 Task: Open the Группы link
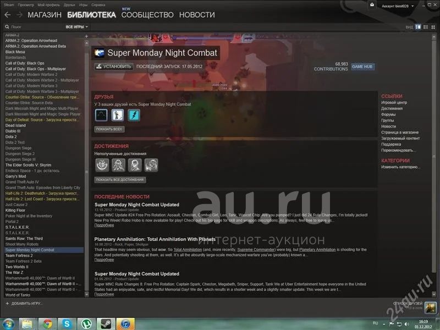coord(388,120)
